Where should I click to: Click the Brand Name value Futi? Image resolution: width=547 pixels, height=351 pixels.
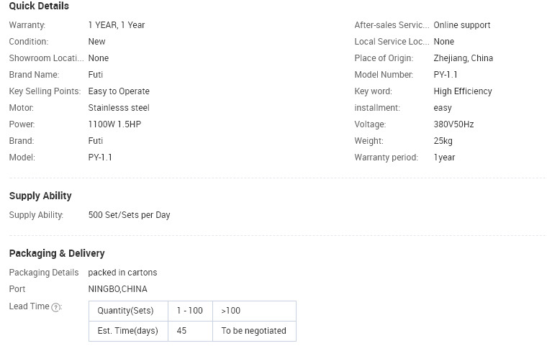[x=96, y=75]
